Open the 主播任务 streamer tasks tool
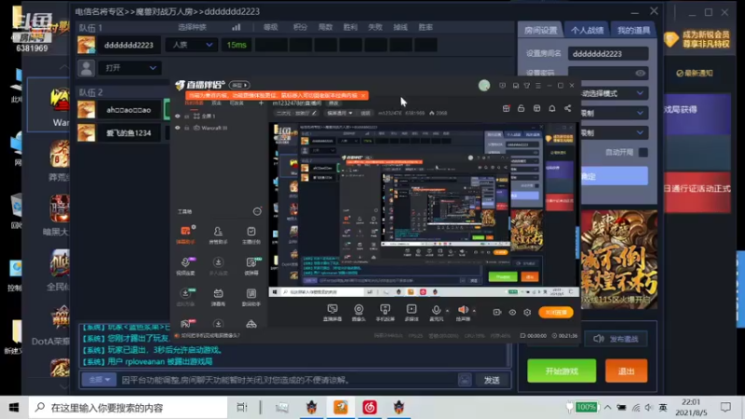The width and height of the screenshot is (745, 419). click(x=251, y=235)
